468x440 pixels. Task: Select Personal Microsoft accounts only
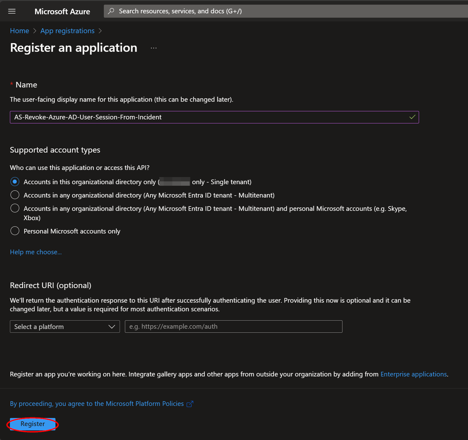point(15,231)
